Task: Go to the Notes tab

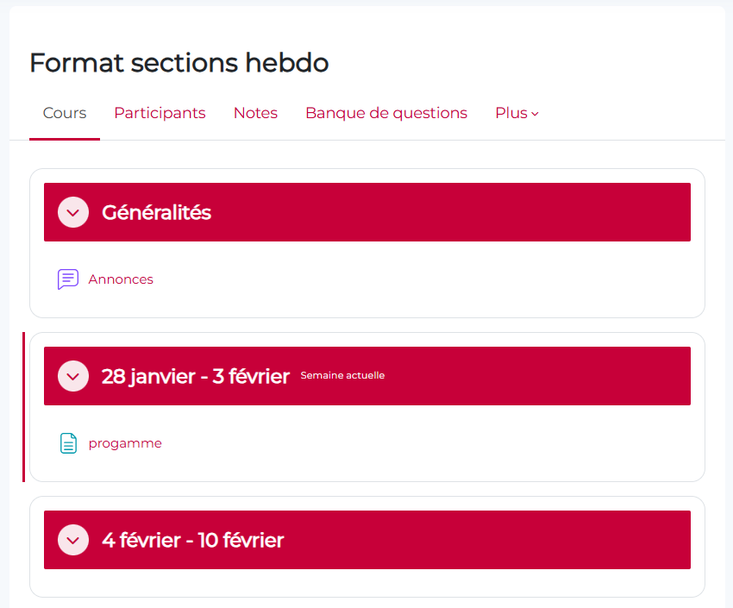Action: click(x=255, y=113)
